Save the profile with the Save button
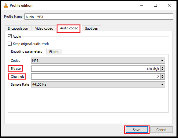Screen dimensions: 178x138 point(137,130)
